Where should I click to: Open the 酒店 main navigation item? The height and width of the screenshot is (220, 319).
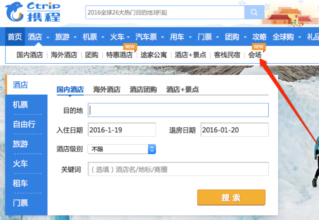pos(35,37)
